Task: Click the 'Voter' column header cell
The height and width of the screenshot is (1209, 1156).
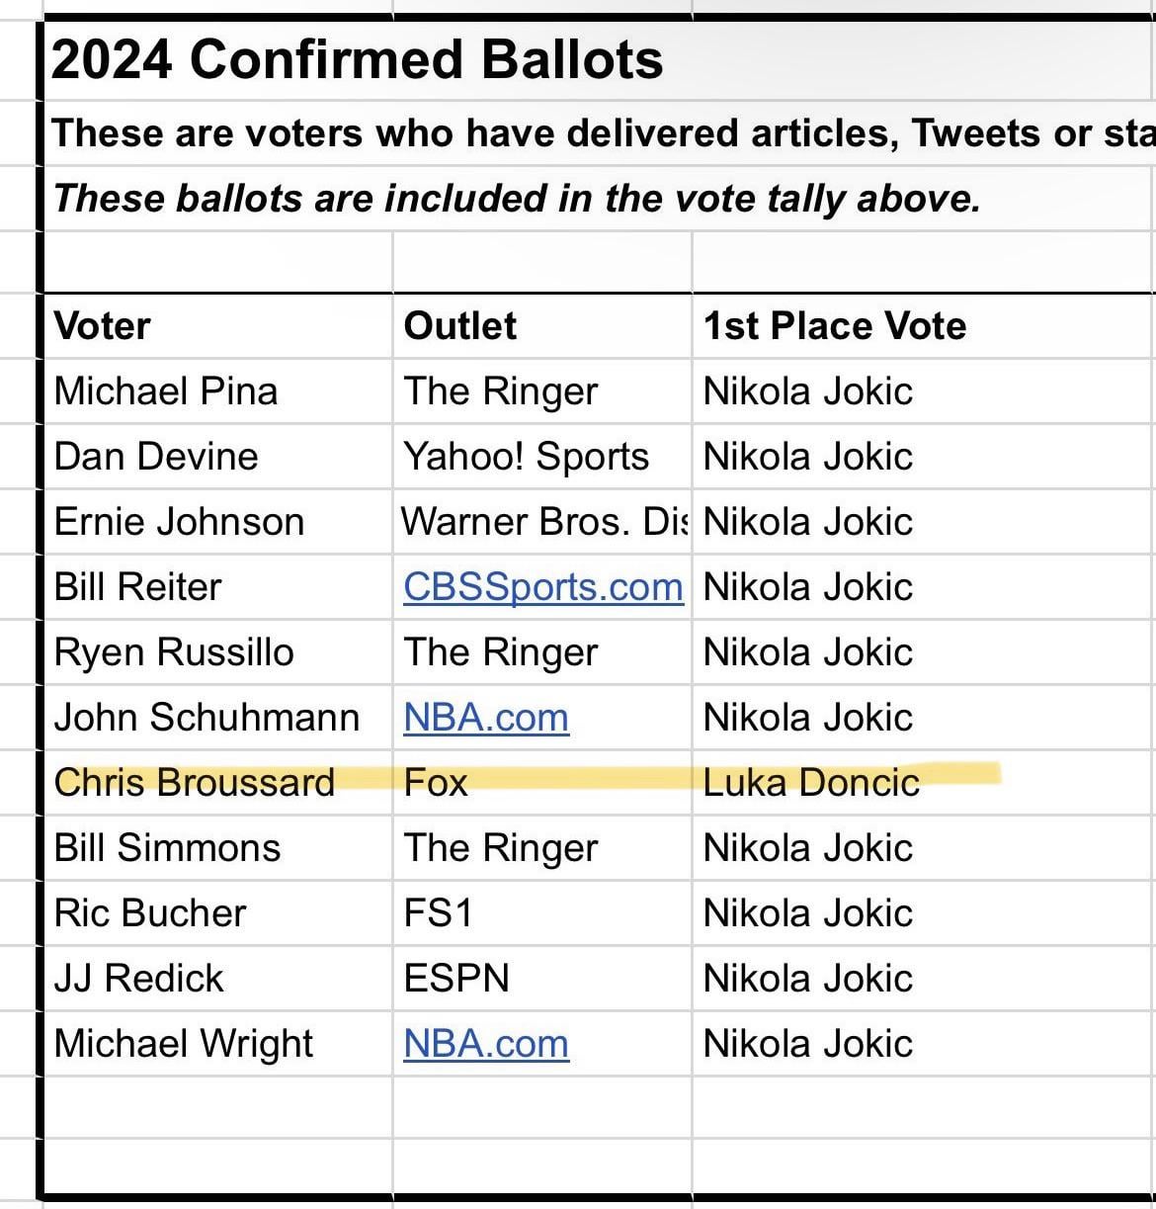Action: pos(103,326)
